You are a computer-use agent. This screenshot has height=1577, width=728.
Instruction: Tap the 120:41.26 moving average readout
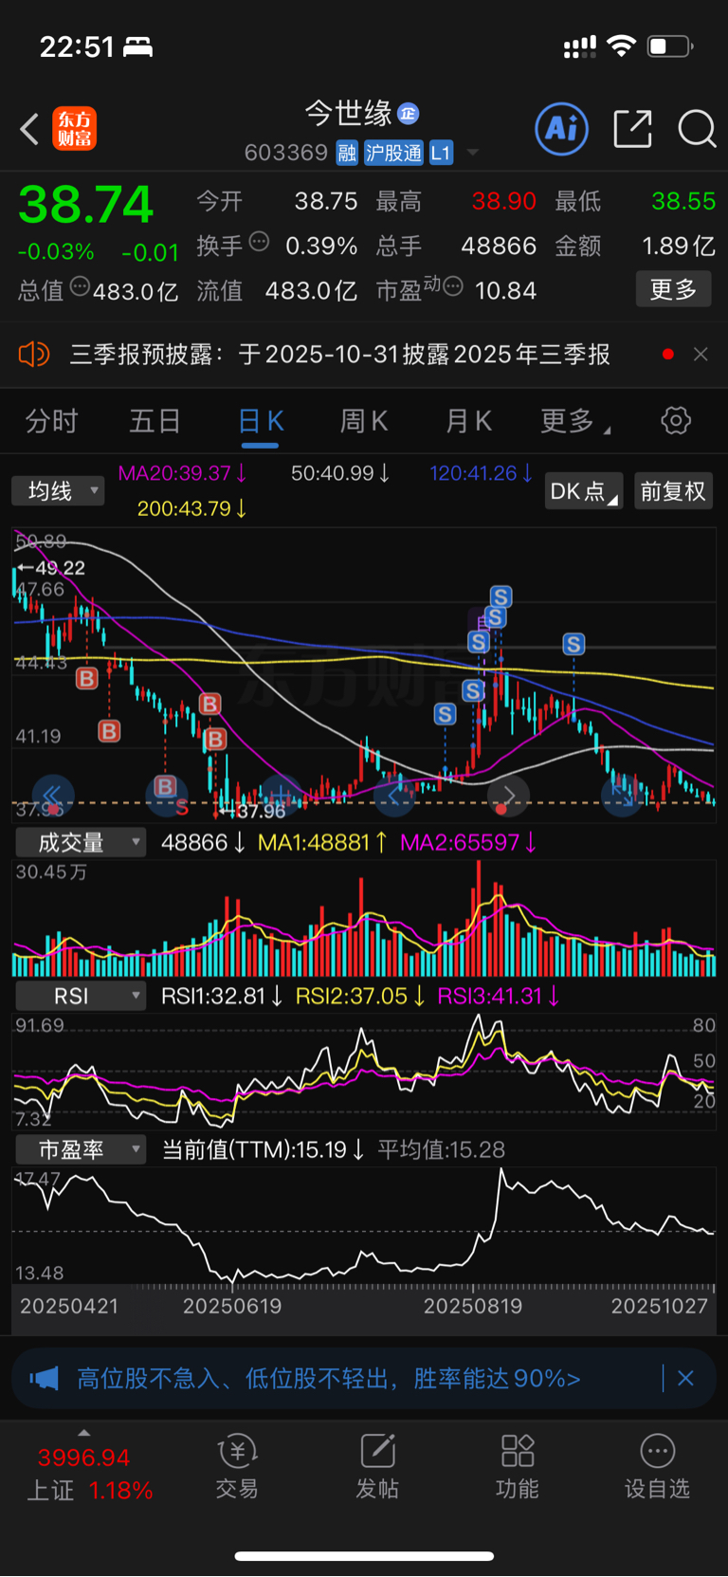point(481,472)
